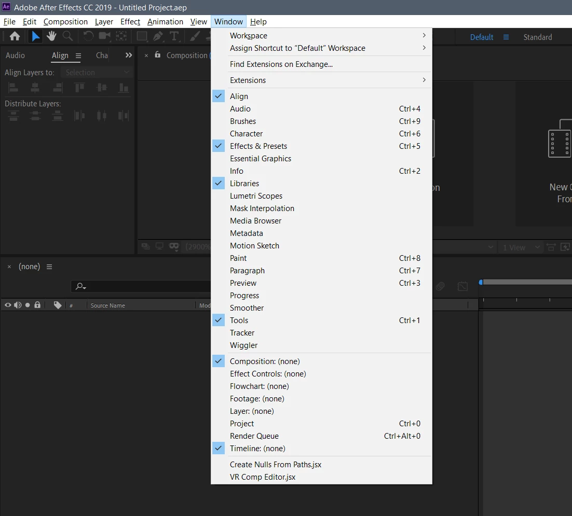Select the Pan Behind anchor point tool
Viewport: 572px width, 516px height.
pyautogui.click(x=121, y=36)
